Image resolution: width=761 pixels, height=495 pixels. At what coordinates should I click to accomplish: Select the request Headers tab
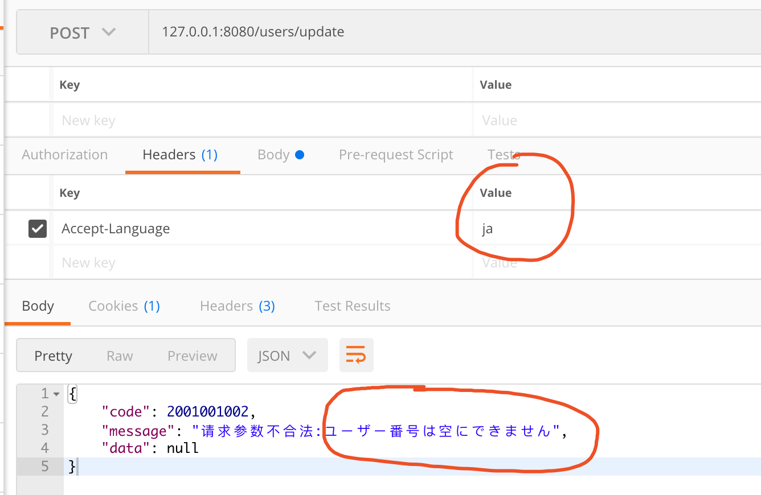click(180, 155)
